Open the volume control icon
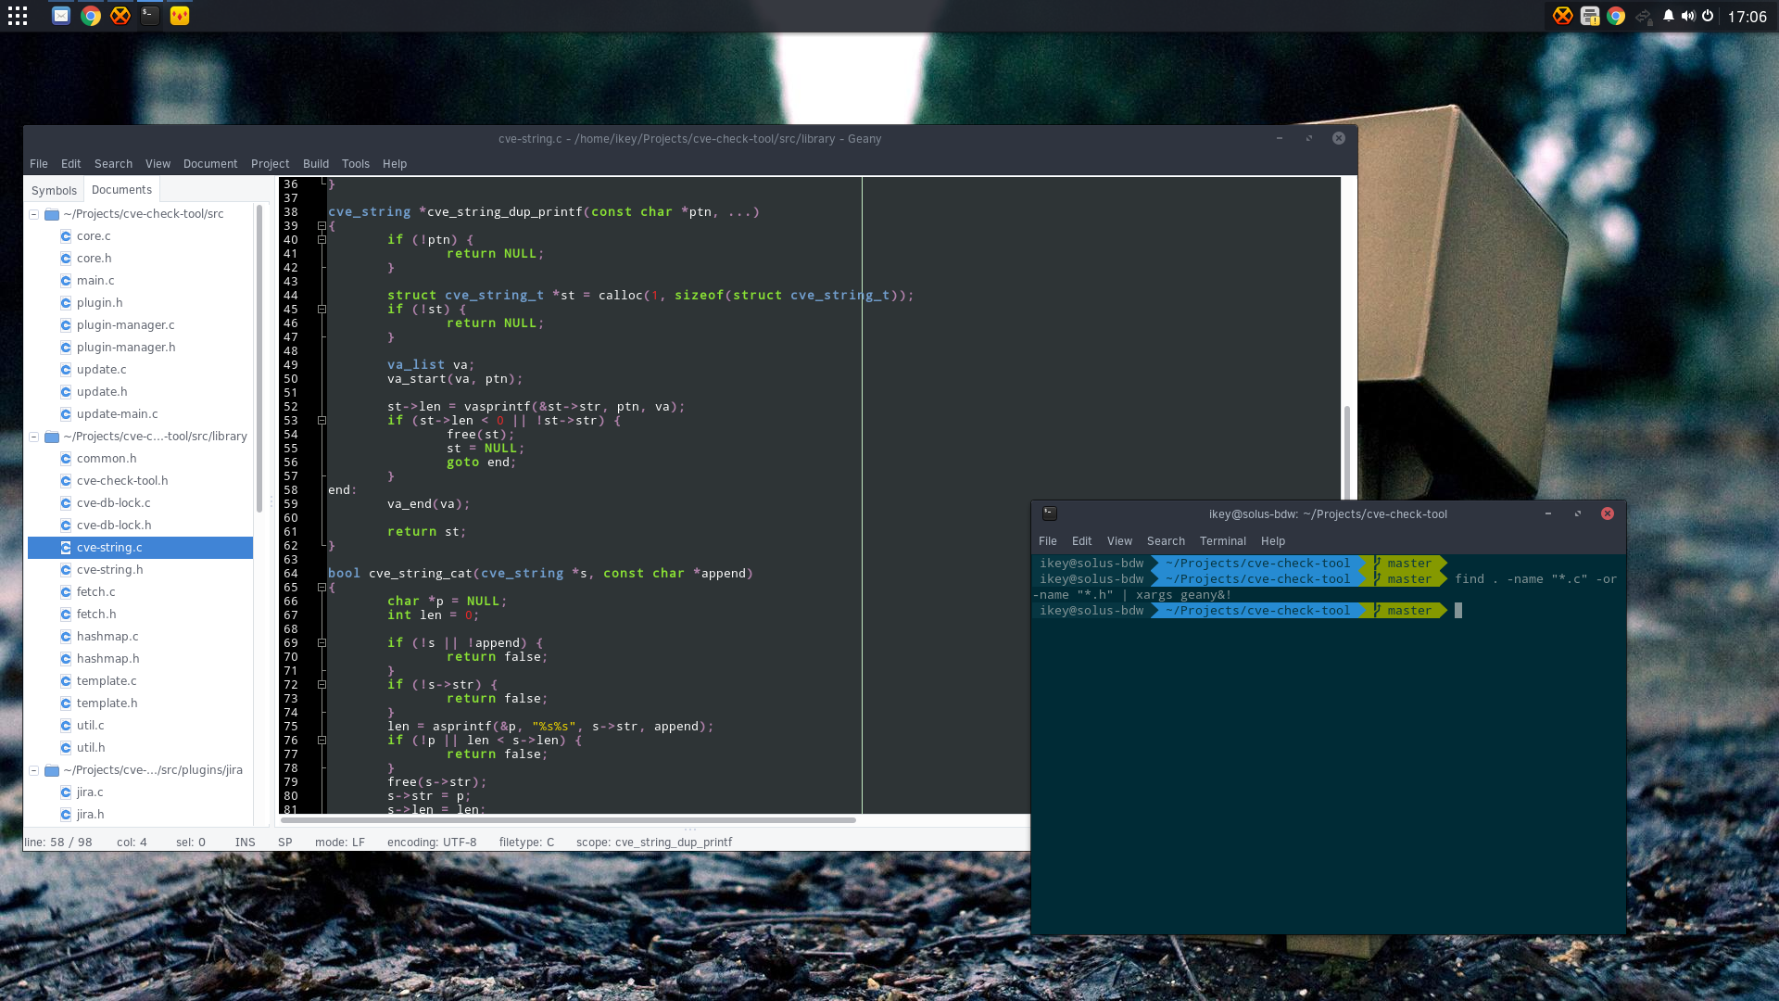Screen dimensions: 1779x1001 pyautogui.click(x=1688, y=16)
